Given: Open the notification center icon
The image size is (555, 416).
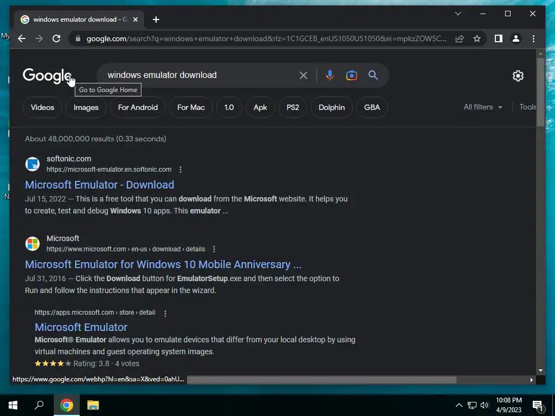Looking at the screenshot, I should 538,405.
